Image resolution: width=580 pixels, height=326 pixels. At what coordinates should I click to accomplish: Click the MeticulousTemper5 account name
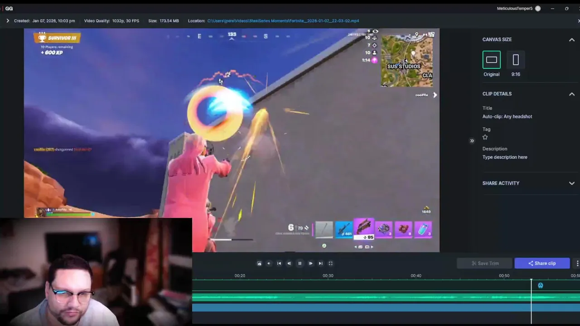(x=515, y=9)
